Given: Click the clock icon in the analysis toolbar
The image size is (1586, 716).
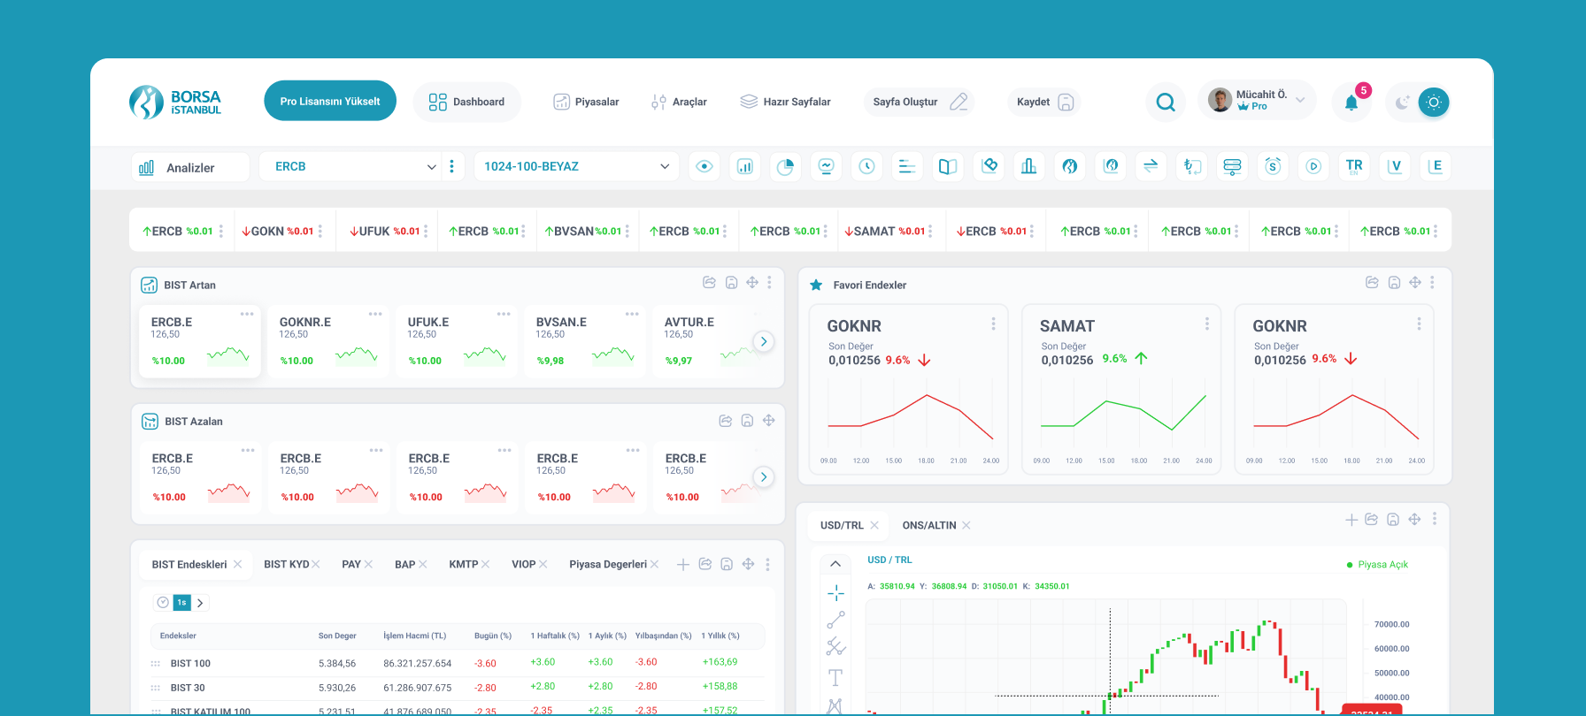Looking at the screenshot, I should pyautogui.click(x=866, y=166).
